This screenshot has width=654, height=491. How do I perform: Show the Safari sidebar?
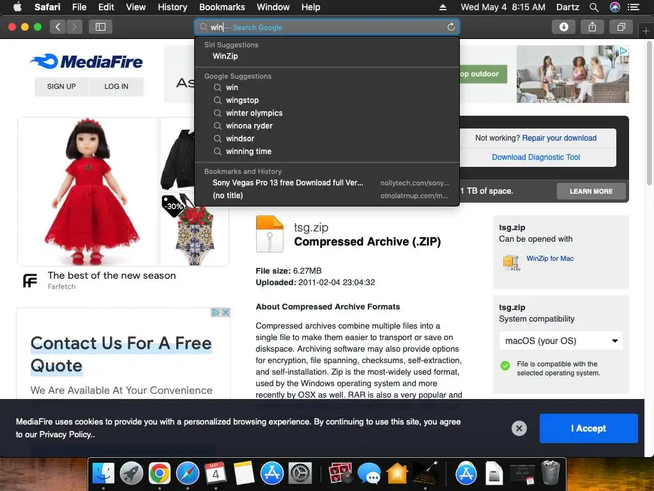coord(100,27)
